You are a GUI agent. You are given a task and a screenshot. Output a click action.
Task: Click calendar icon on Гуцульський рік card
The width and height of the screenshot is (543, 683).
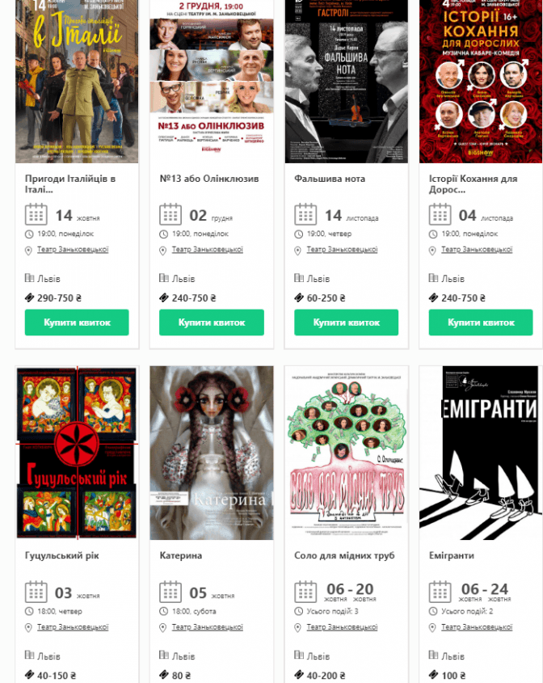tap(36, 592)
